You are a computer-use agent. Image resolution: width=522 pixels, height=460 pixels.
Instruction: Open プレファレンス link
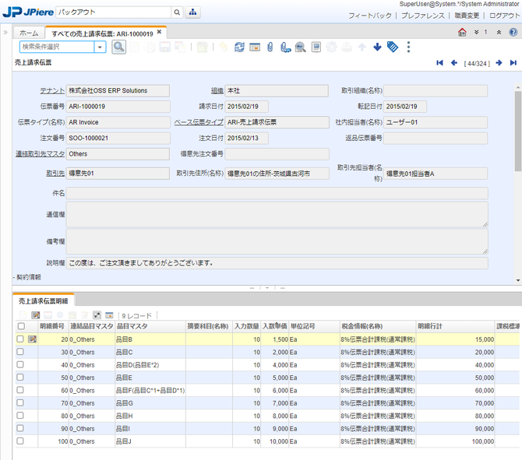click(423, 16)
